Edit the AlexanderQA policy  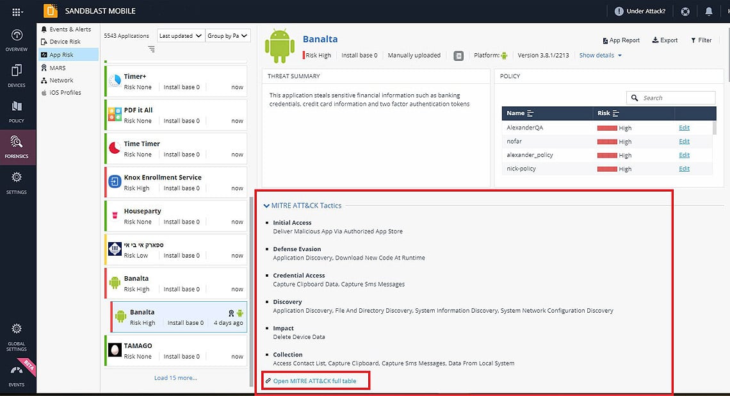(684, 128)
